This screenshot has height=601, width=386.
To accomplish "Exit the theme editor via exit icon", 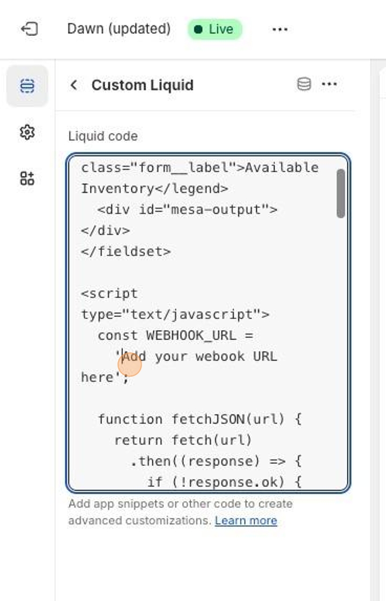I will [29, 29].
